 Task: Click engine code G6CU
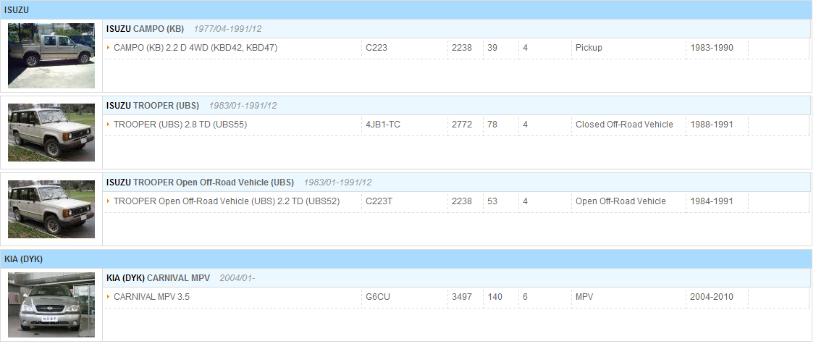coord(378,297)
